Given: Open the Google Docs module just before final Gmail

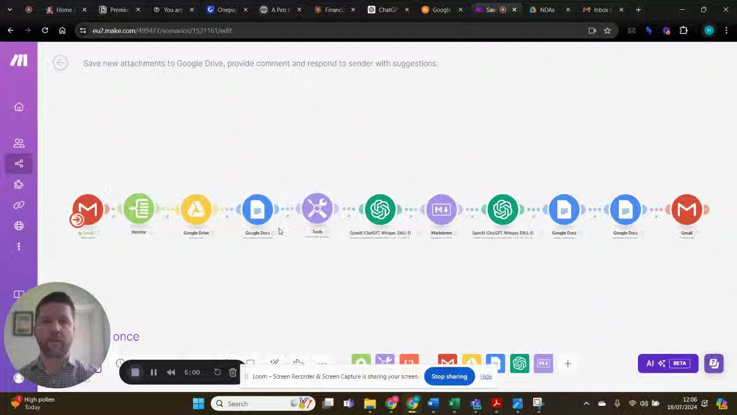Looking at the screenshot, I should (625, 209).
